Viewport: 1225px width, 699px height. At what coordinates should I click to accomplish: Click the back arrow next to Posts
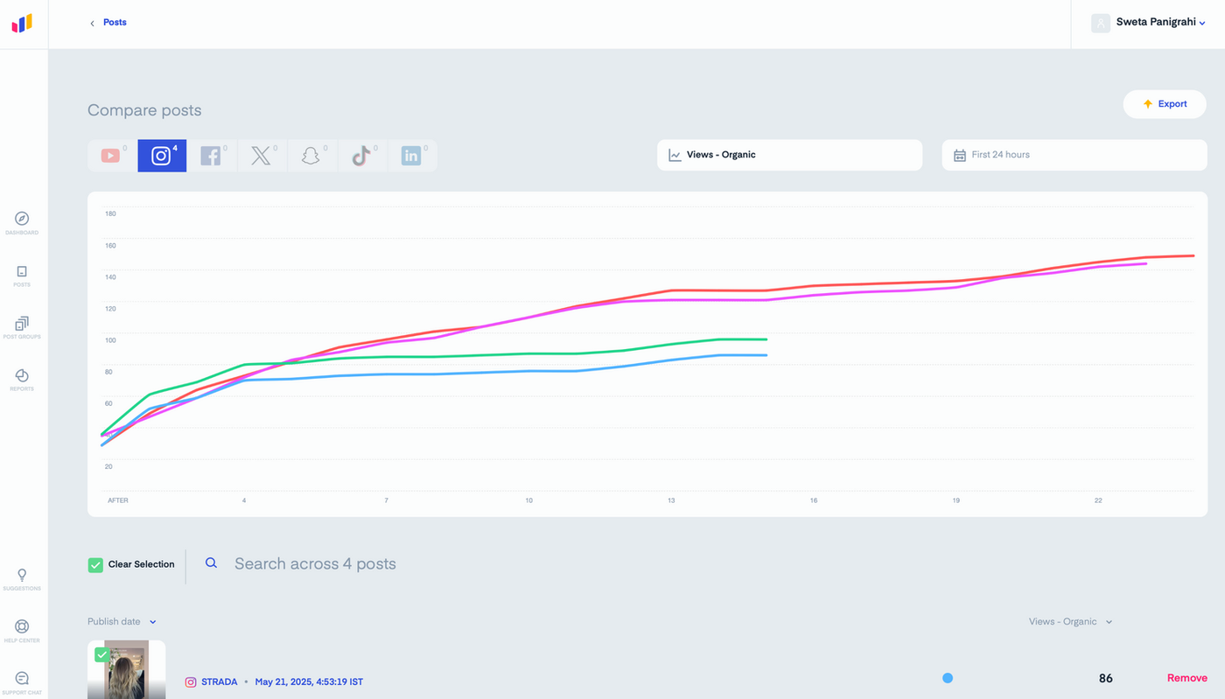point(93,24)
